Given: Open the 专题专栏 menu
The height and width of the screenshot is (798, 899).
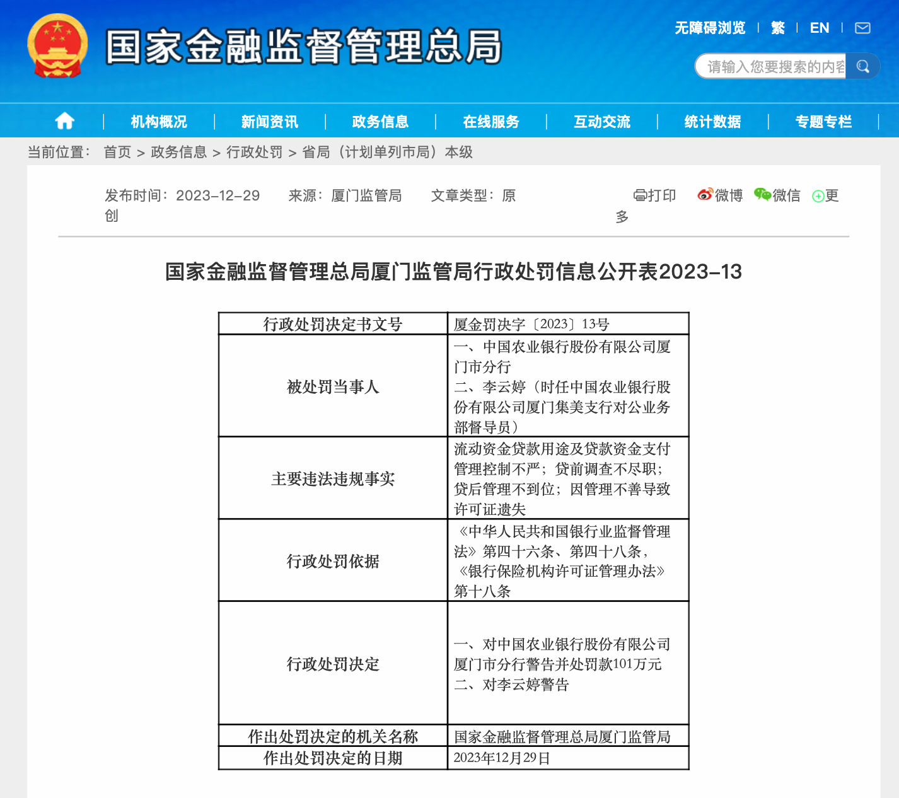Looking at the screenshot, I should tap(823, 122).
